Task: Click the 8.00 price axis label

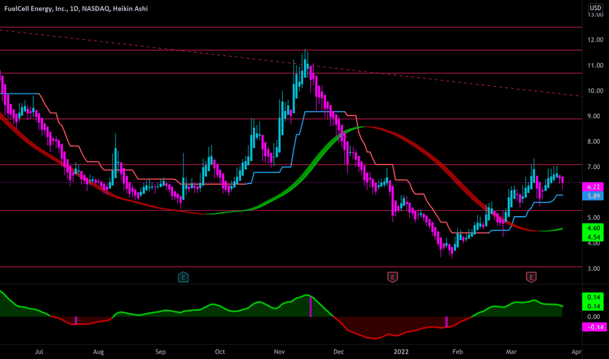Action: pos(593,141)
